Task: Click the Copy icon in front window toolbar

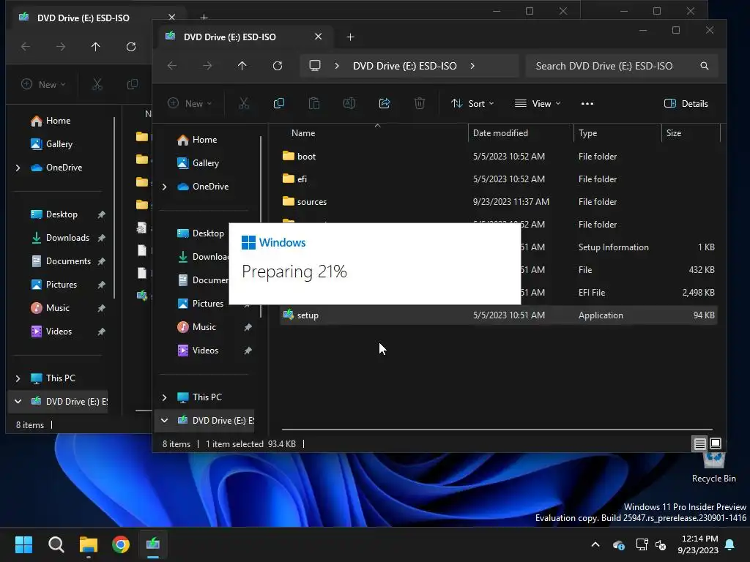Action: click(x=279, y=103)
